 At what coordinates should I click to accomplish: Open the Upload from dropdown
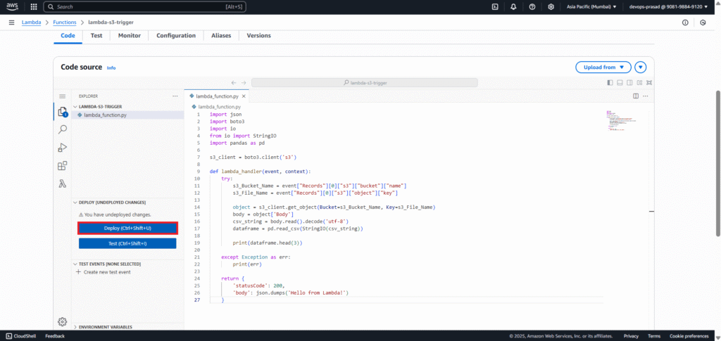click(x=603, y=67)
